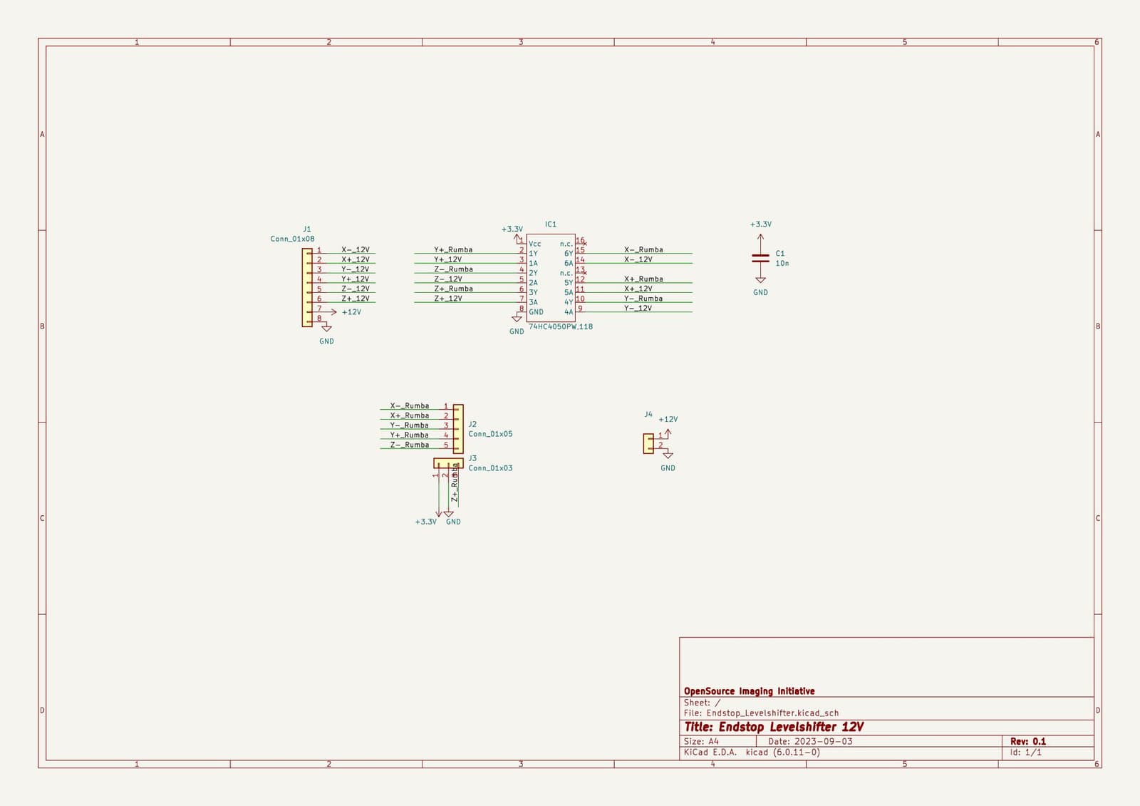Screen dimensions: 1140x806
Task: Select the X-_Rumba label at IC1 pin 15
Action: (x=643, y=249)
